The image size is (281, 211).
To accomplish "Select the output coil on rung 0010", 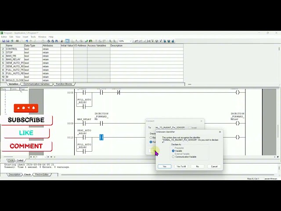I will [238, 137].
